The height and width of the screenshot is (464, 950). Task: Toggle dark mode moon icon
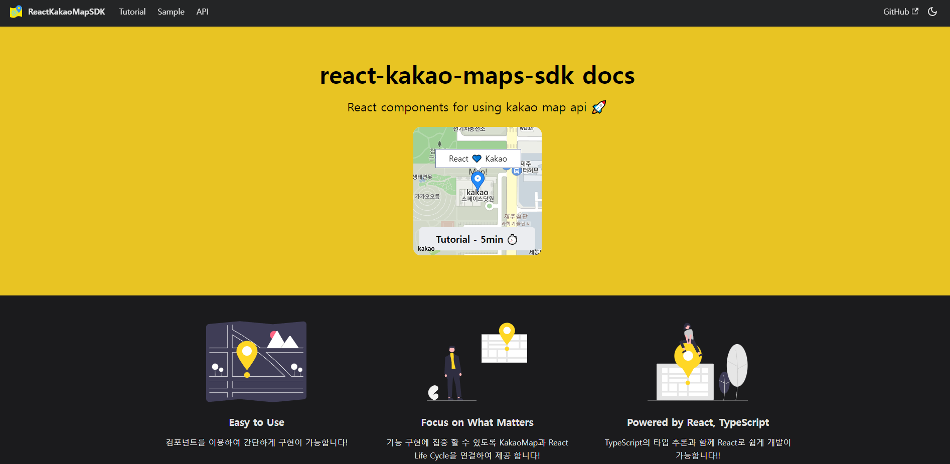pyautogui.click(x=932, y=12)
